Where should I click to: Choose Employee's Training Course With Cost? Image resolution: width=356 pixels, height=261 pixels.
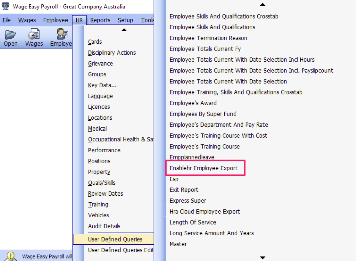tap(218, 136)
